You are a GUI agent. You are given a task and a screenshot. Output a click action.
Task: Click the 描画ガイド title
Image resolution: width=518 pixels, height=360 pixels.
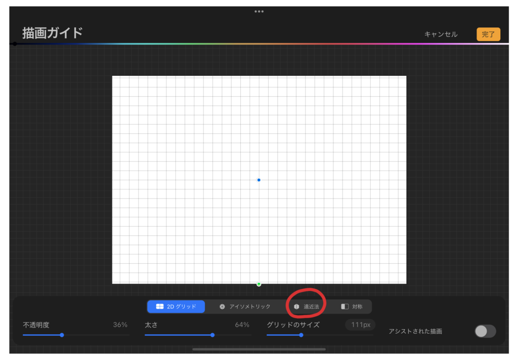point(53,33)
